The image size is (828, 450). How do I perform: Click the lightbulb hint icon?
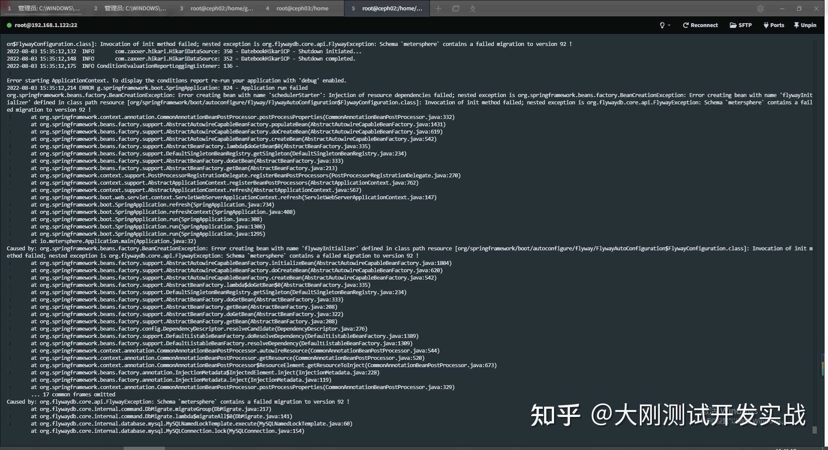pyautogui.click(x=662, y=25)
